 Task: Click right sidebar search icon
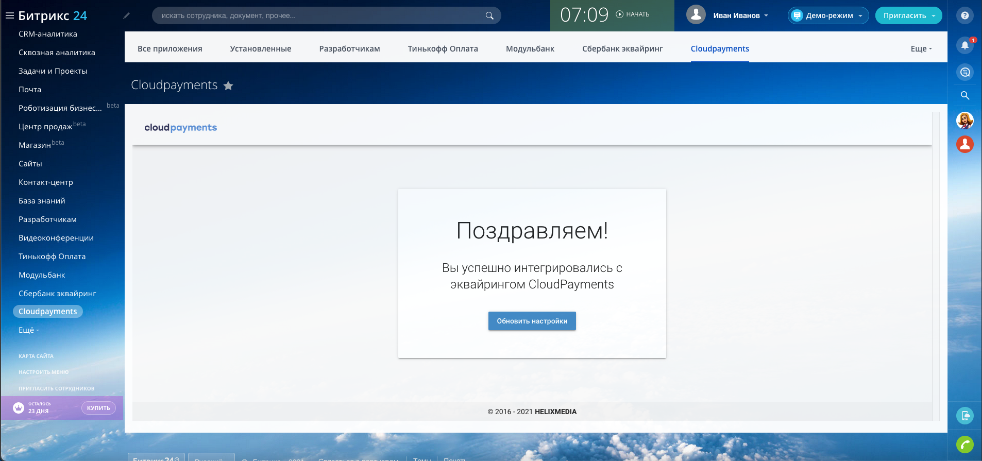[965, 95]
